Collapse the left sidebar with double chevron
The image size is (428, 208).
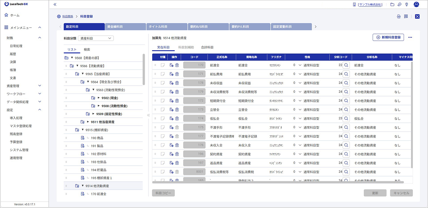[55, 5]
